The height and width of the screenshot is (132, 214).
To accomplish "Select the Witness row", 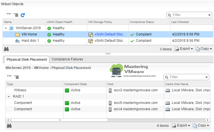I will pos(108,90).
